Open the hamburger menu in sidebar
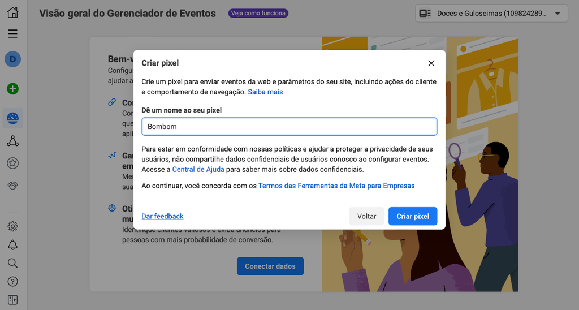The width and height of the screenshot is (579, 310). click(x=12, y=33)
